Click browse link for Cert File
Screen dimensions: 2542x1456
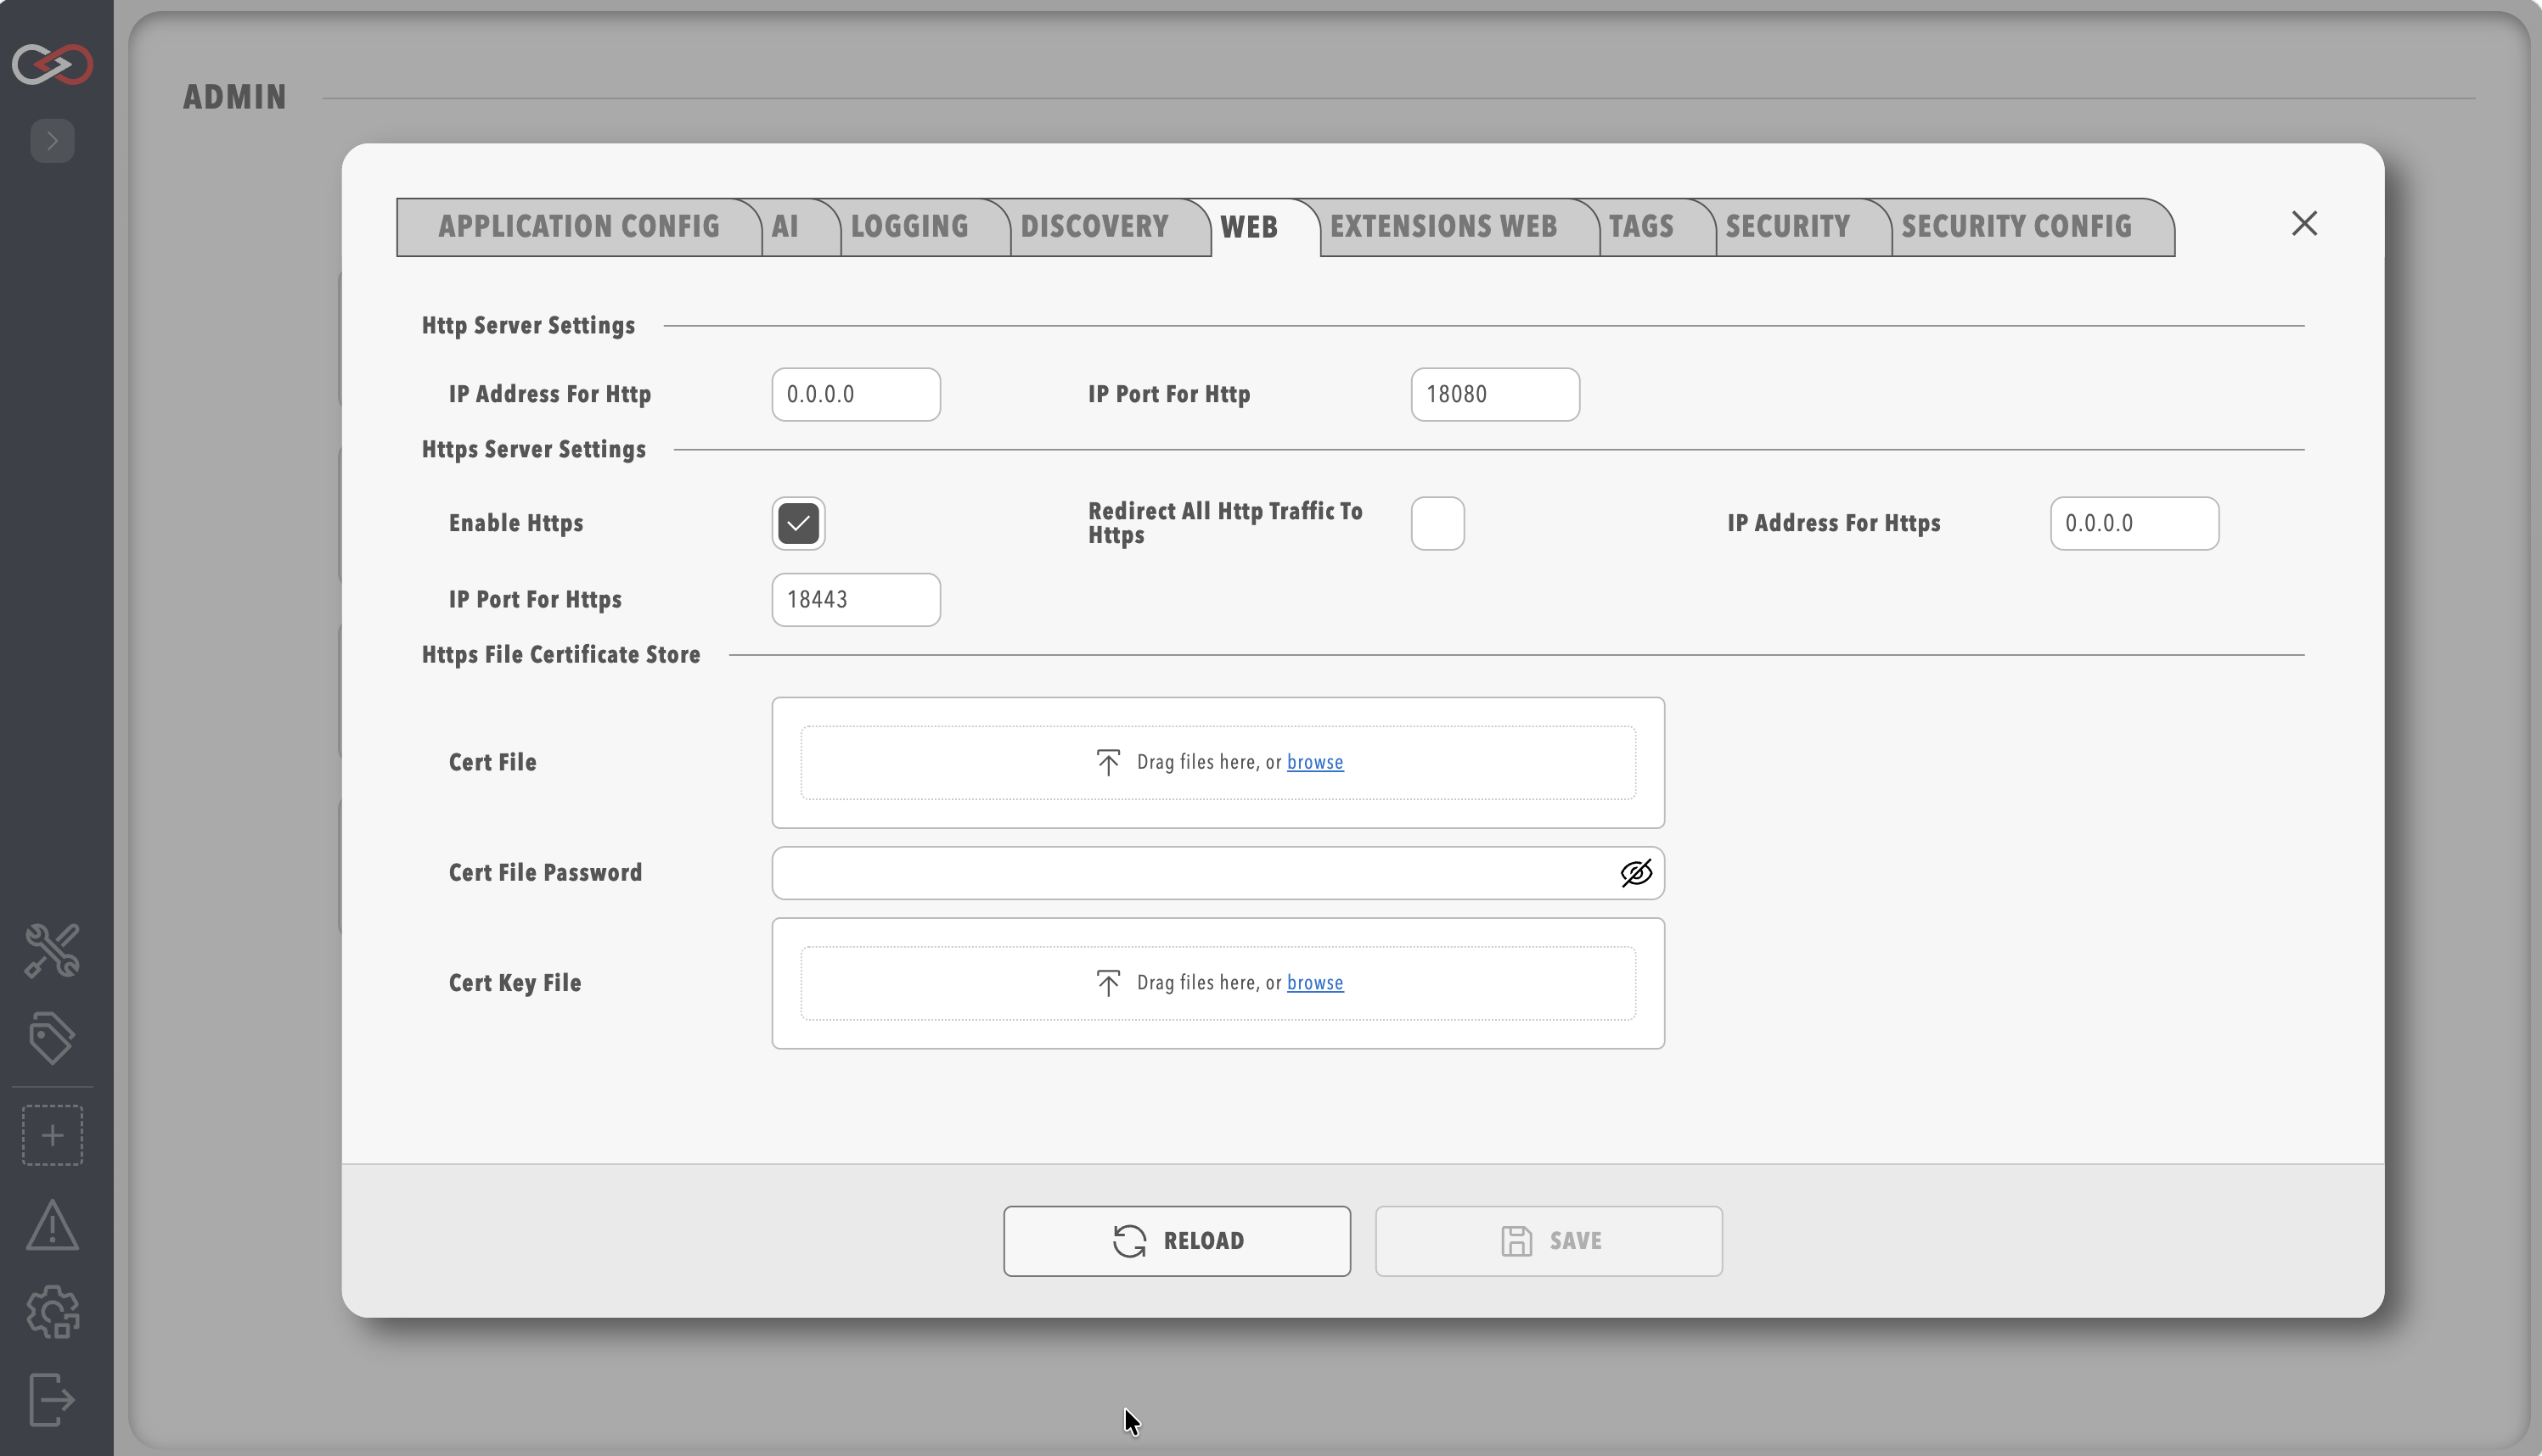(1314, 762)
